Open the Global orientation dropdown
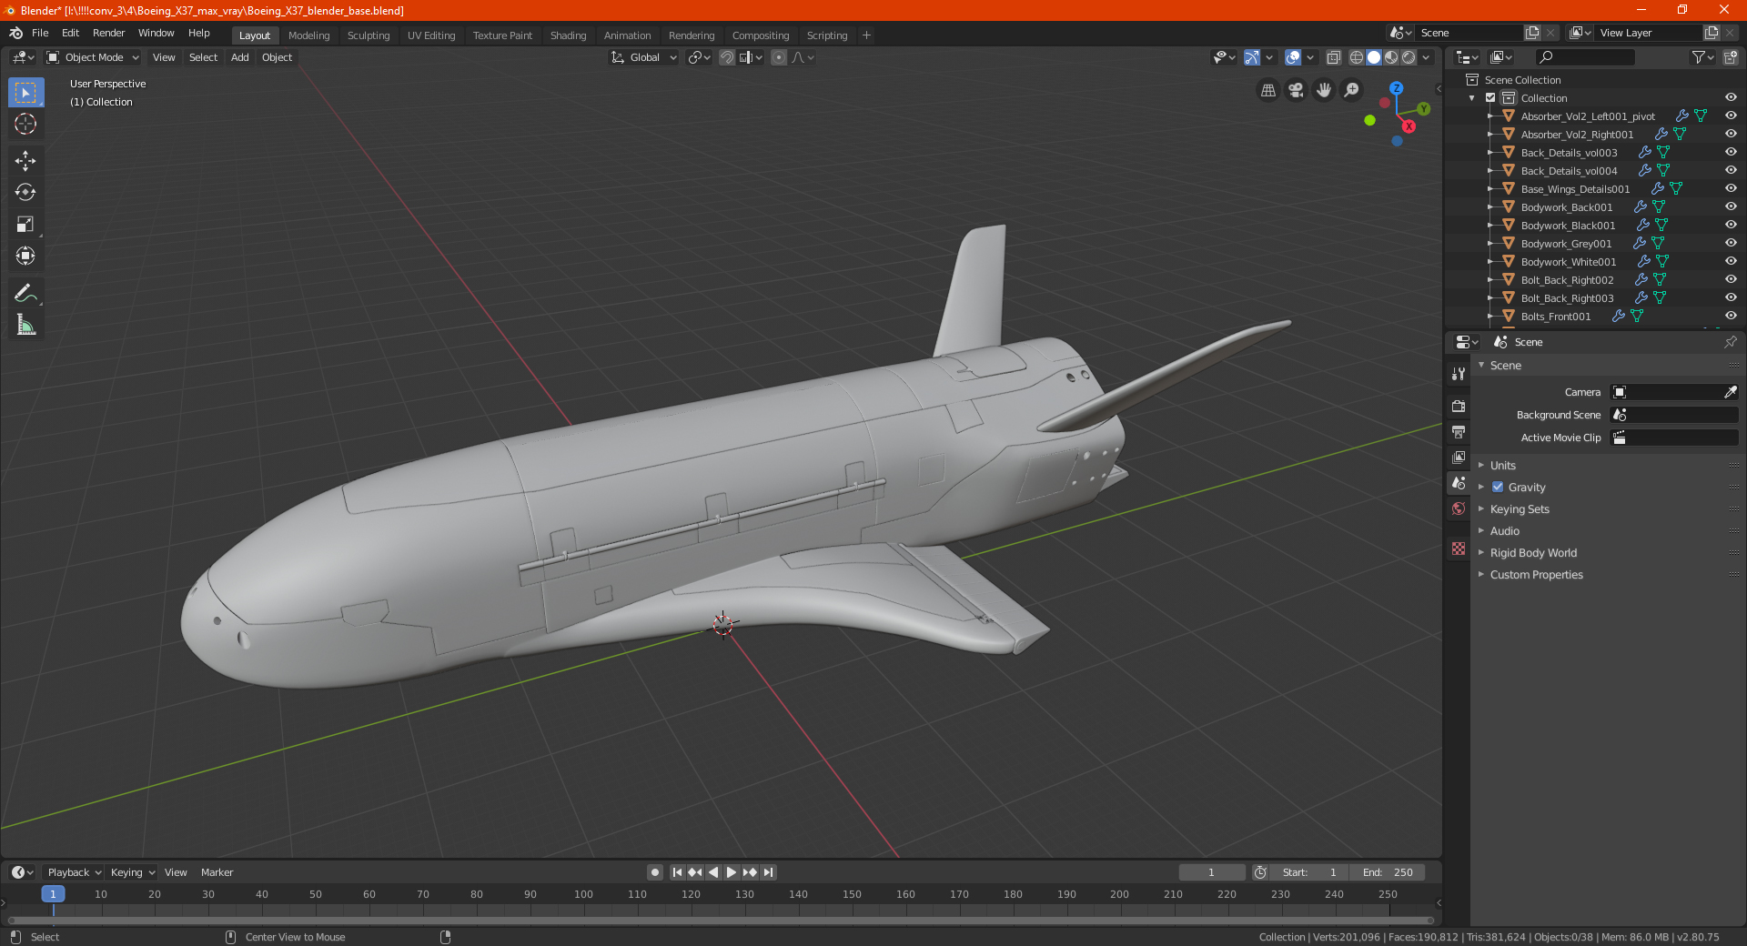Viewport: 1747px width, 946px height. point(643,57)
